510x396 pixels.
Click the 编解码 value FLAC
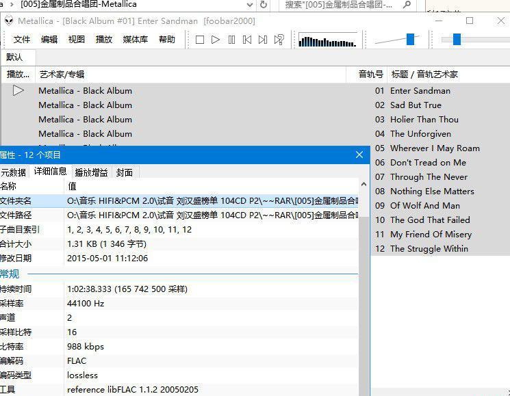(x=77, y=361)
